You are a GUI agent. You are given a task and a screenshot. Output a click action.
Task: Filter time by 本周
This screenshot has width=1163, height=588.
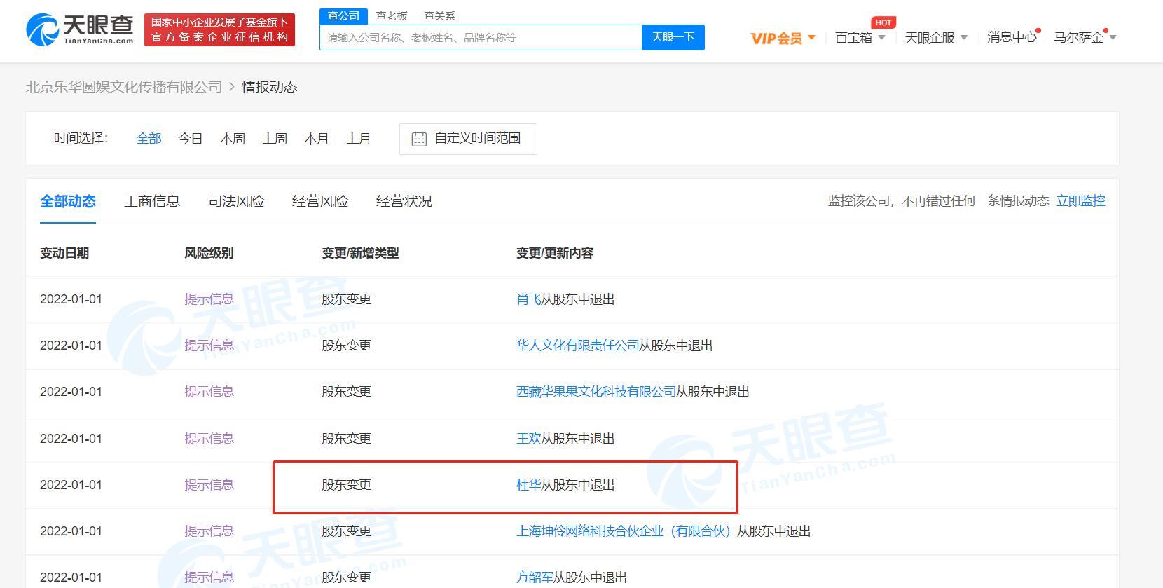coord(233,139)
